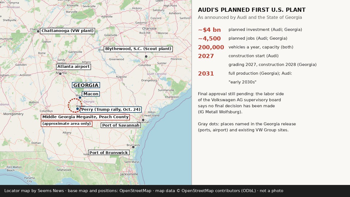Select the gray Port of Brunswick dot
This screenshot has width=350, height=197.
point(133,147)
